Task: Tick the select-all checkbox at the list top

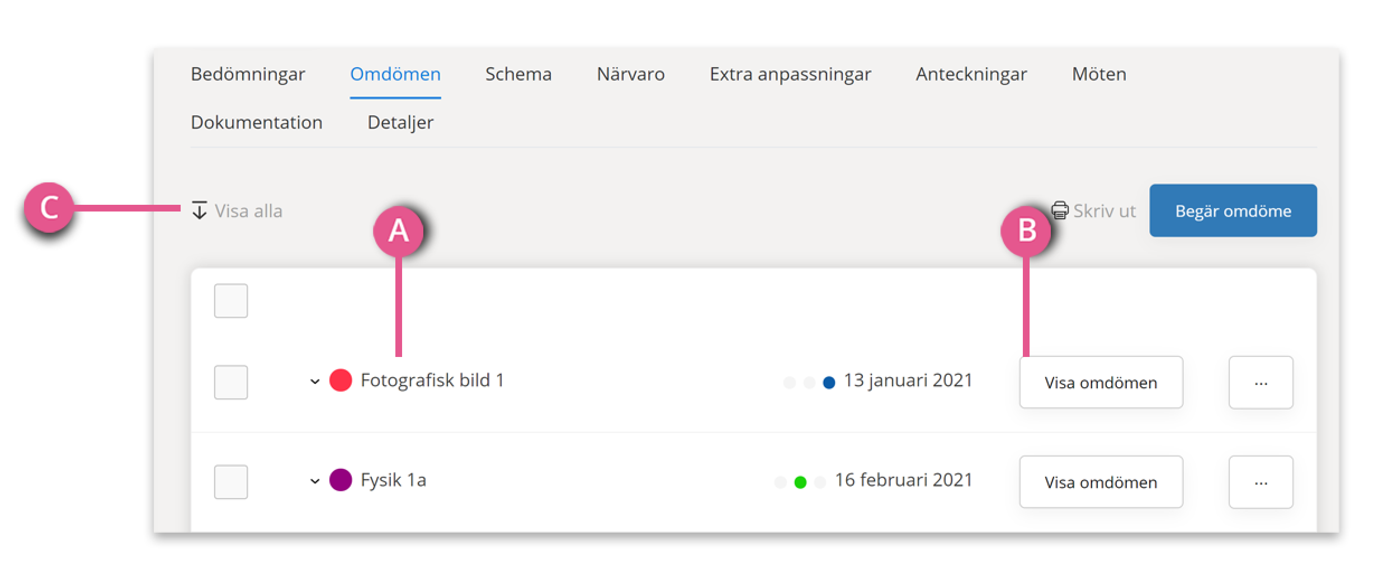Action: (231, 301)
